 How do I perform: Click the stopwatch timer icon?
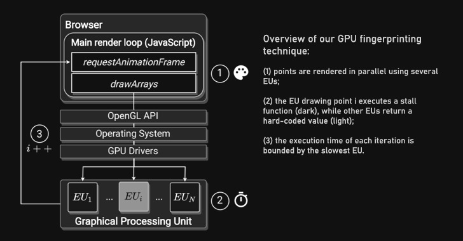coord(241,199)
